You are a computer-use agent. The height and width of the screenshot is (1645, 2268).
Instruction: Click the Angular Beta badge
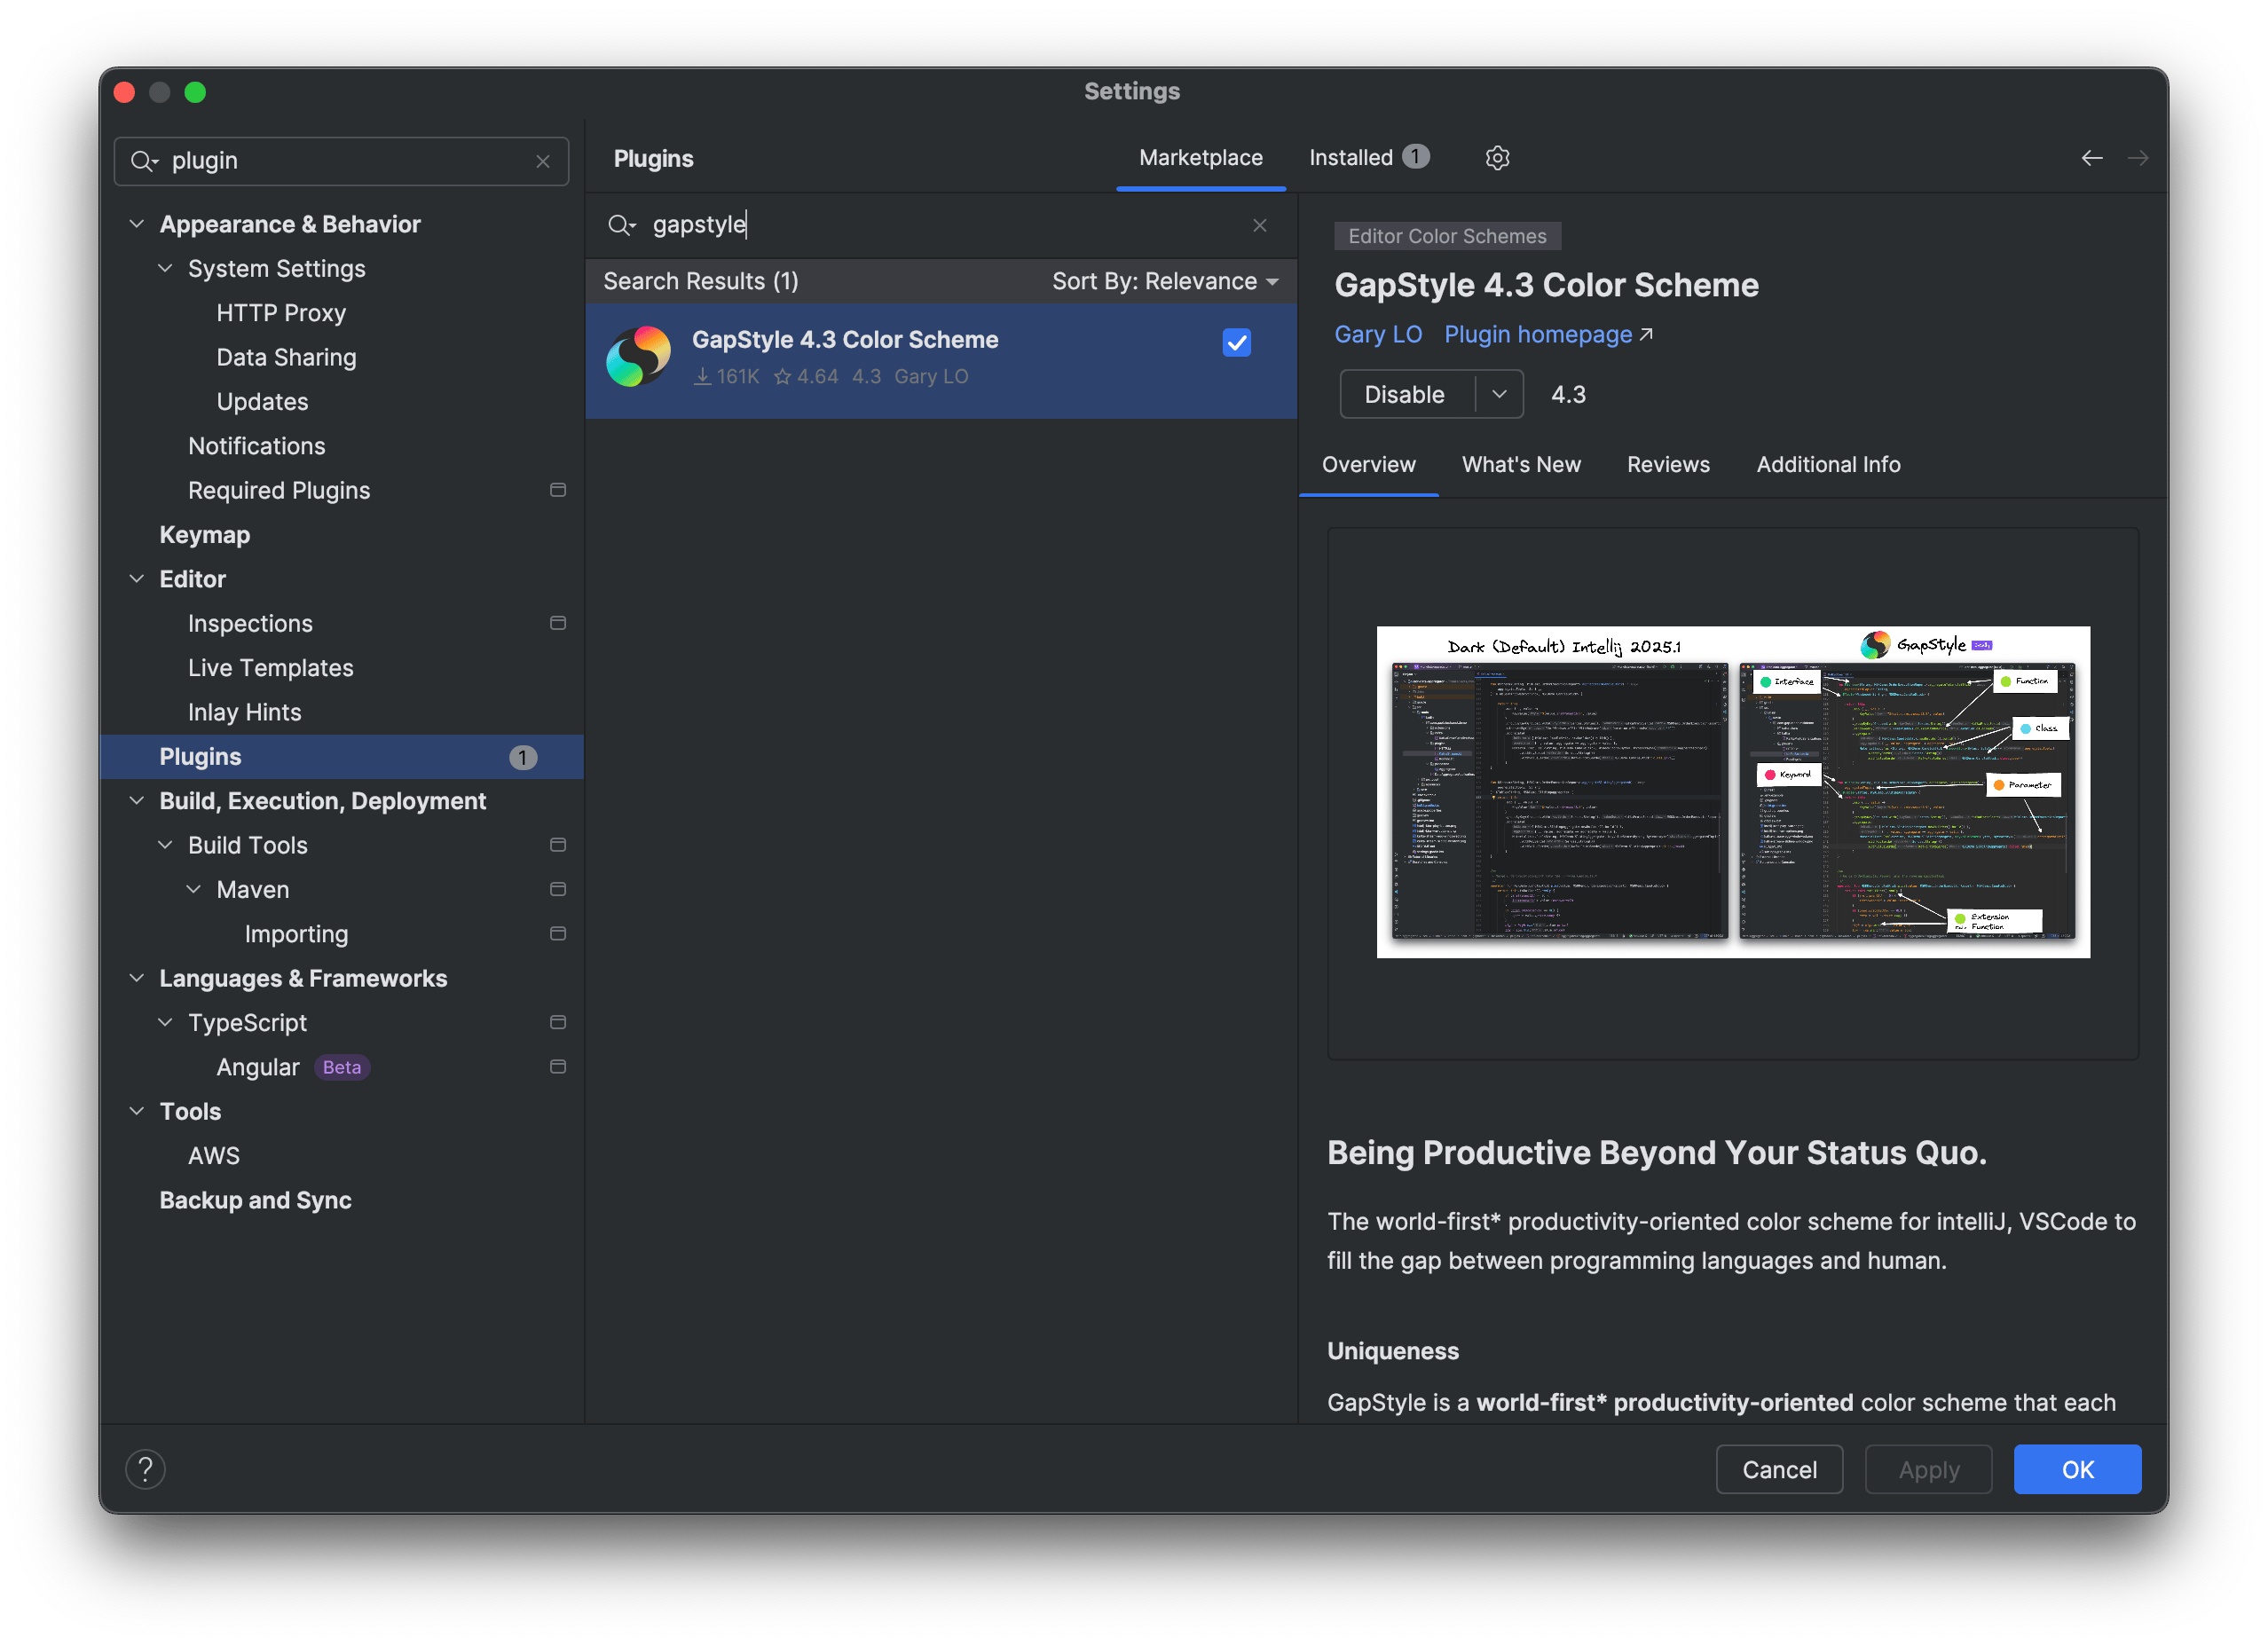pos(342,1067)
